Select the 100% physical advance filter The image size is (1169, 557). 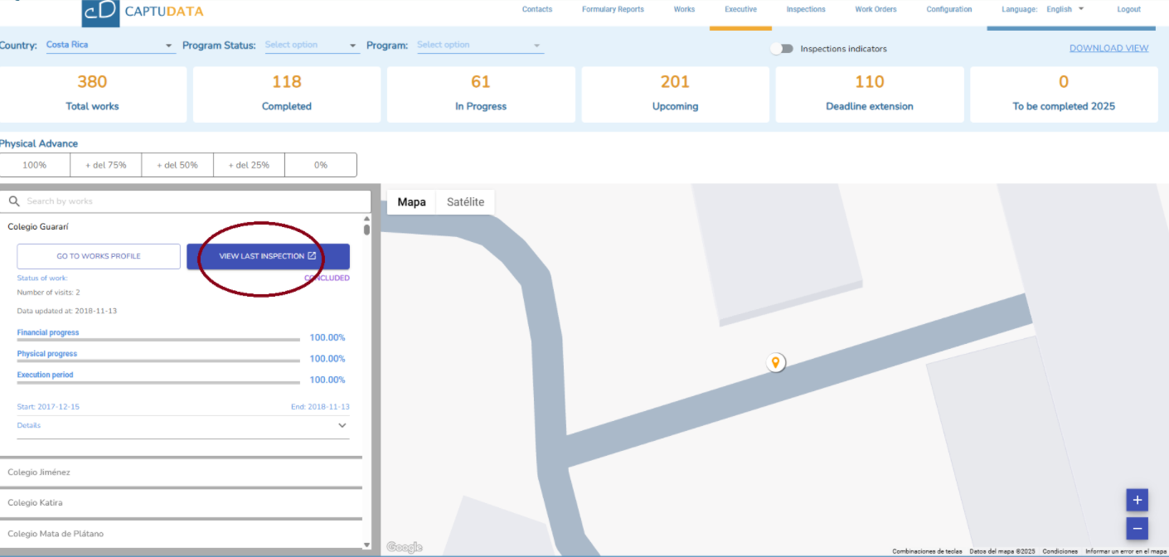(x=35, y=165)
